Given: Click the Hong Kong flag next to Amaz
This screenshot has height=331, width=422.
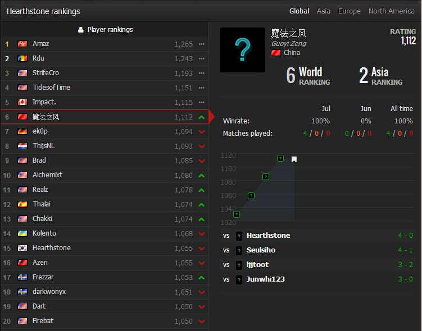Looking at the screenshot, I should pos(22,44).
